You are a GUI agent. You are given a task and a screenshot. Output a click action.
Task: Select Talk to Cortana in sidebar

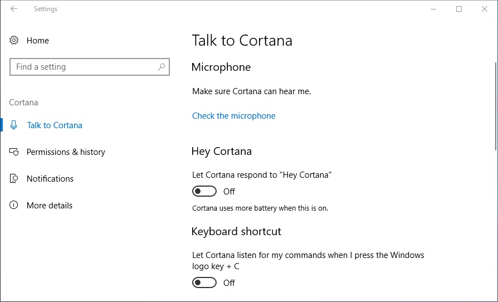click(x=54, y=125)
